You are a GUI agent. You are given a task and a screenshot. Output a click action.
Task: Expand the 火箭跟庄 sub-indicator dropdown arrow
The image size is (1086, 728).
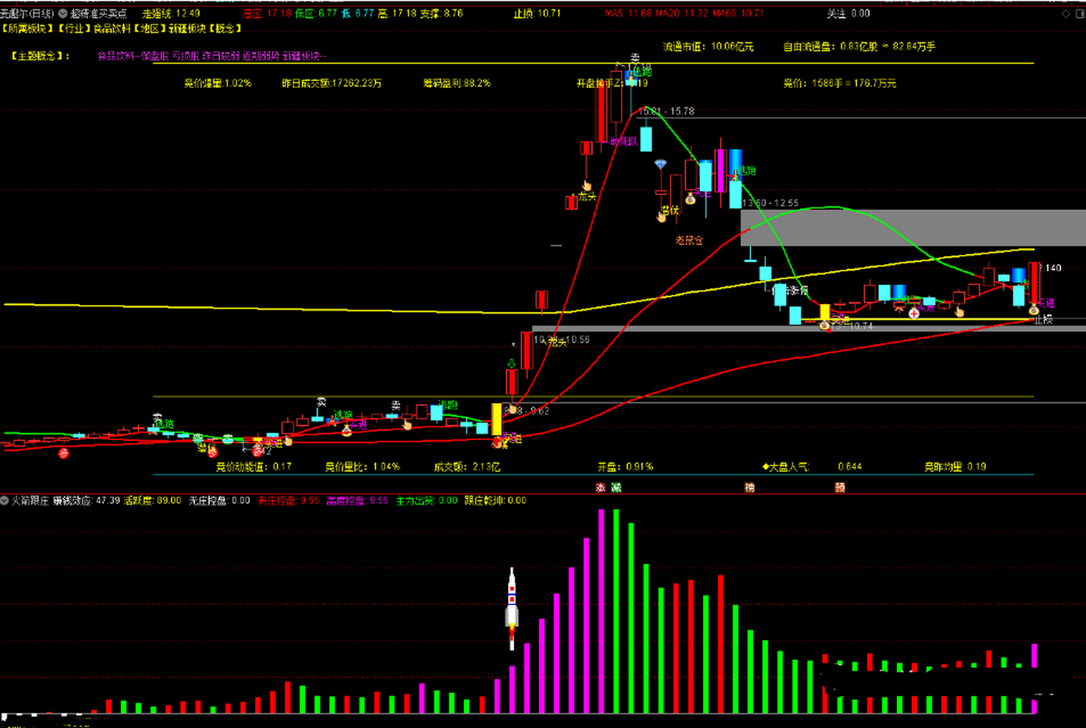point(5,500)
